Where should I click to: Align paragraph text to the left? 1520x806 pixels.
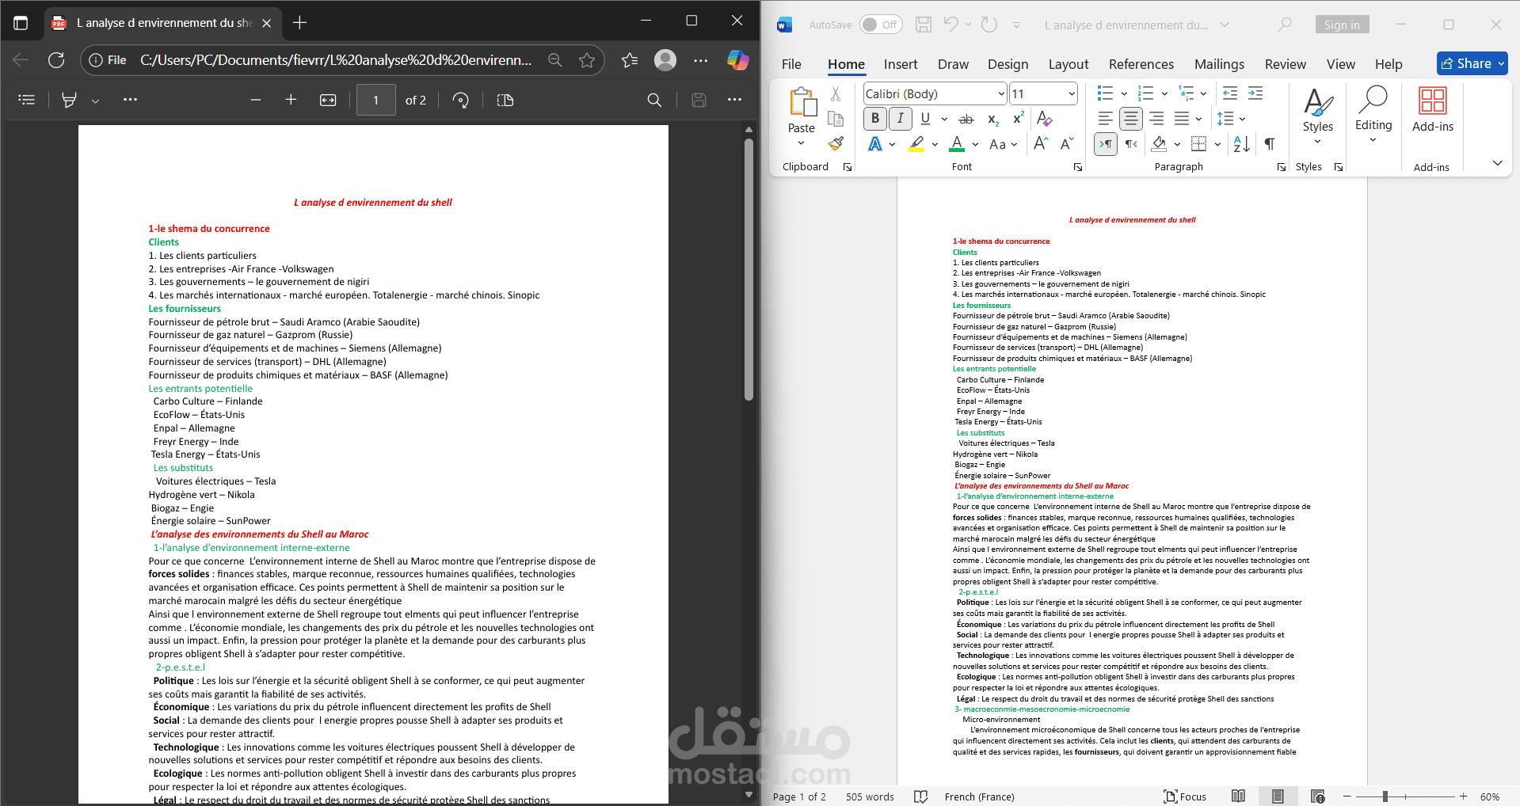click(1106, 119)
